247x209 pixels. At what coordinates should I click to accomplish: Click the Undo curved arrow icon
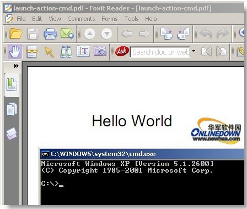point(206,34)
